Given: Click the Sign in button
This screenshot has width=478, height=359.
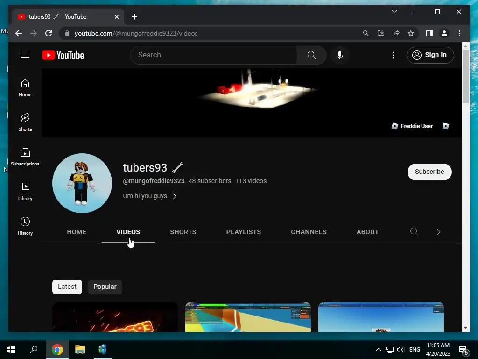Looking at the screenshot, I should point(430,55).
